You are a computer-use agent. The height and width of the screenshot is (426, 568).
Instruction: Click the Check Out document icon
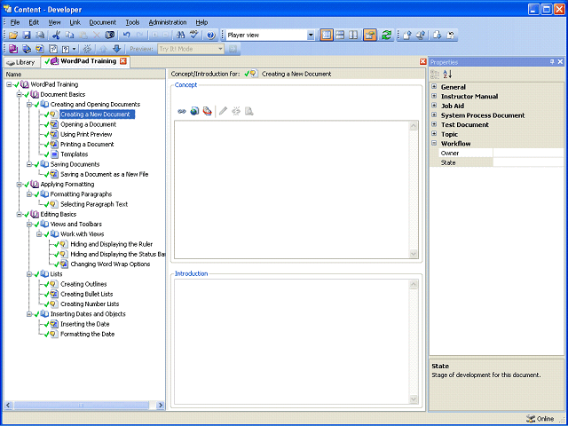(438, 35)
